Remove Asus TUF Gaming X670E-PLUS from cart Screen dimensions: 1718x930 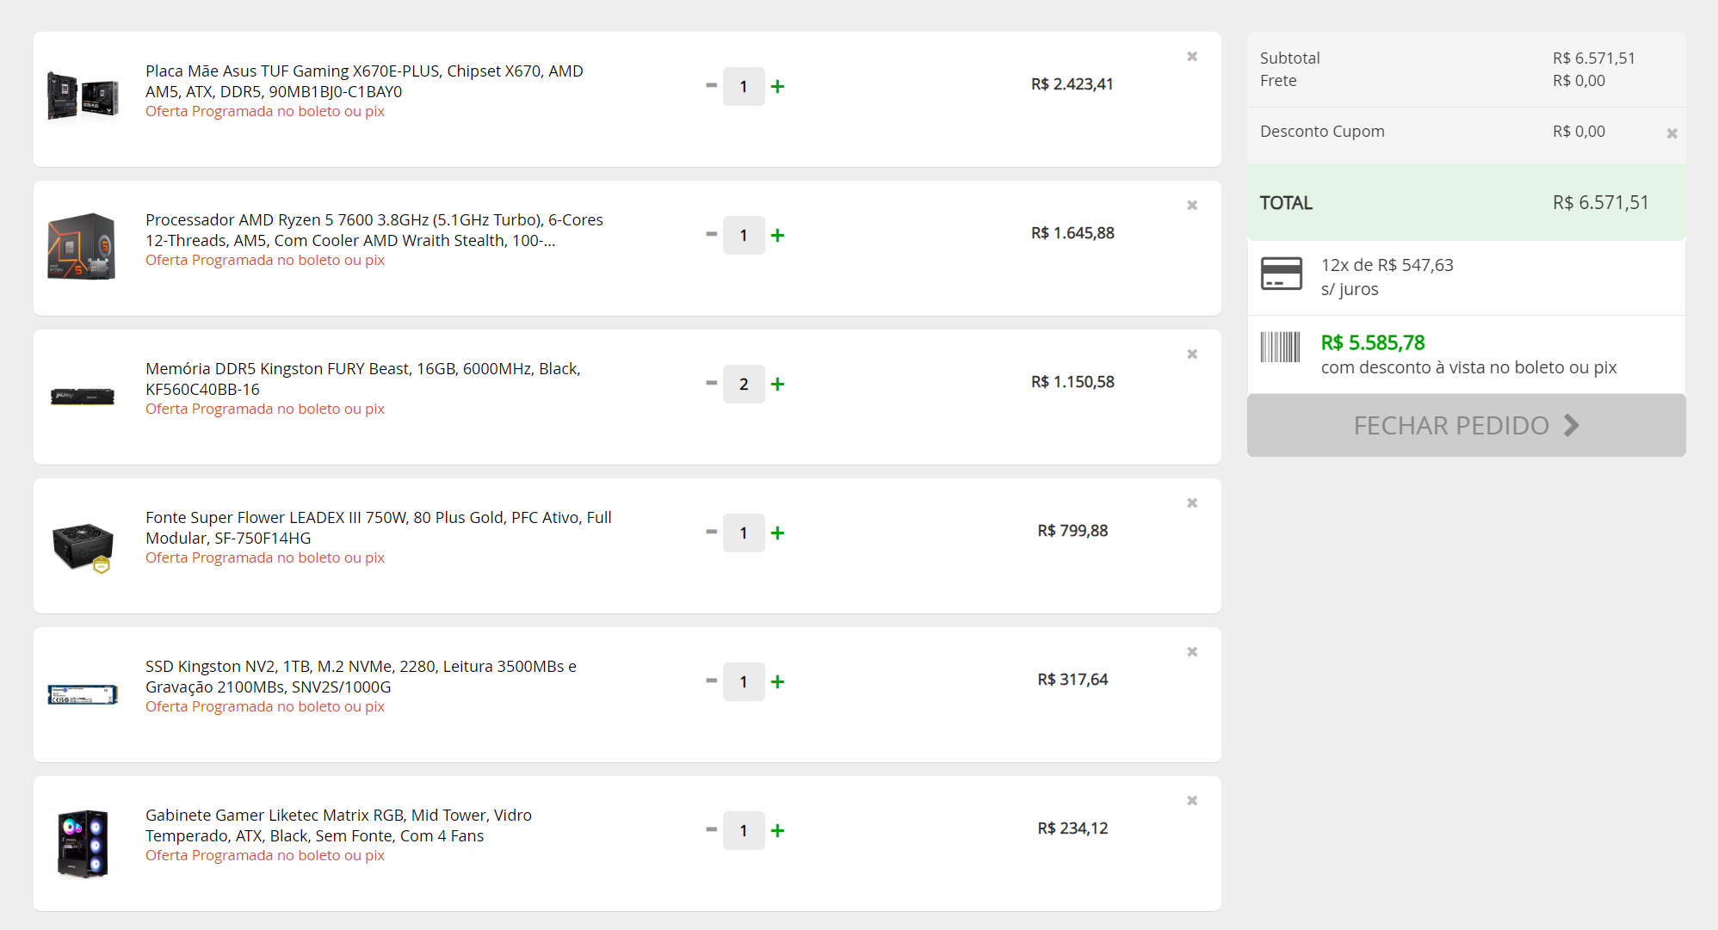pos(1192,57)
